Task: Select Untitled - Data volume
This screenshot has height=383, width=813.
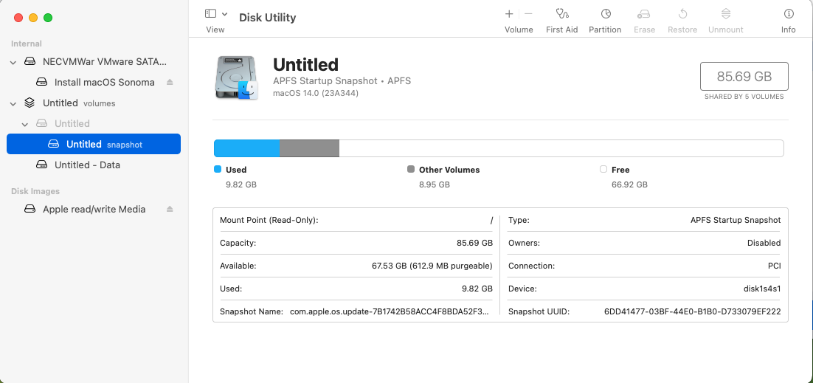Action: pos(94,165)
